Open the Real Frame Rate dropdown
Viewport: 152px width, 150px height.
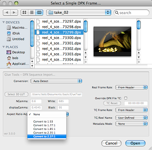[x=131, y=87]
